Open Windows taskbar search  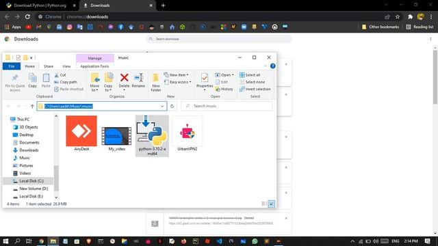(17, 241)
